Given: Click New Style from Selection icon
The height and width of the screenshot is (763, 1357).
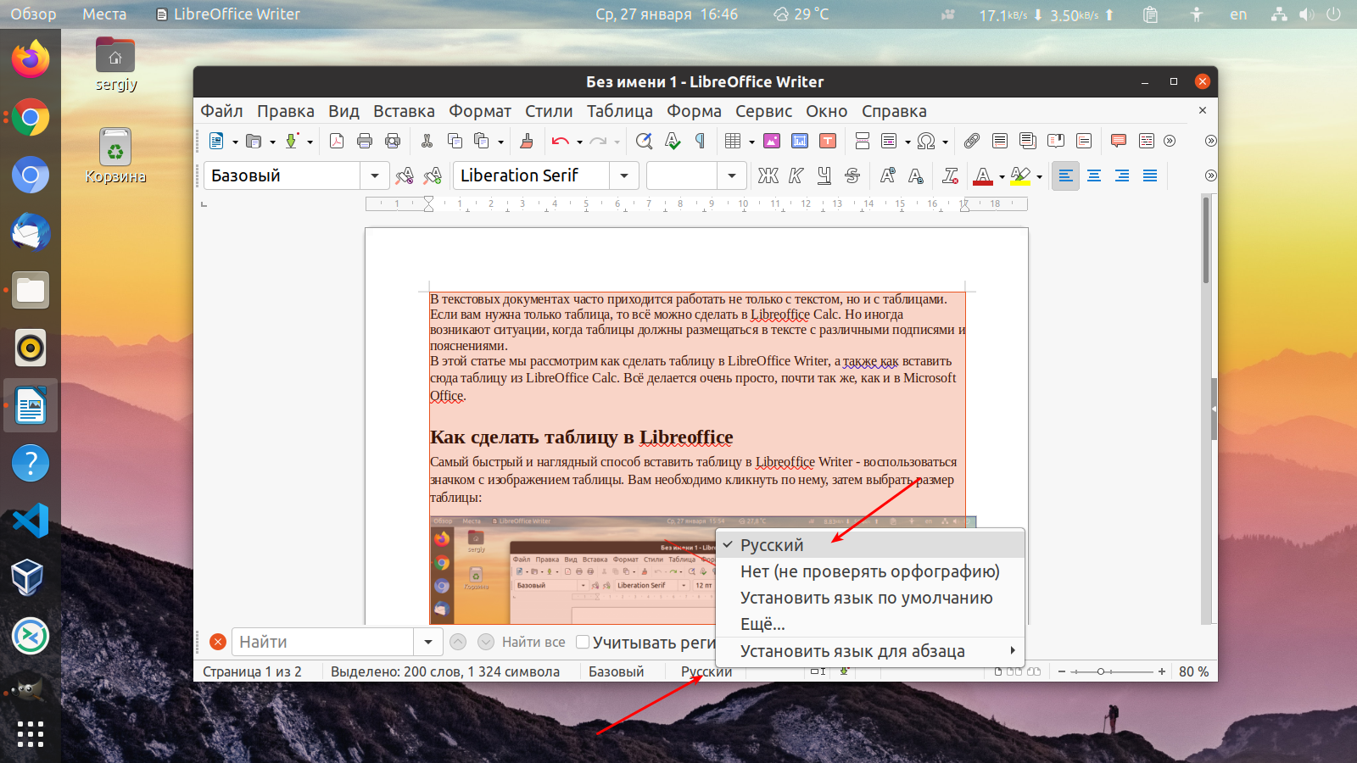Looking at the screenshot, I should (x=433, y=175).
